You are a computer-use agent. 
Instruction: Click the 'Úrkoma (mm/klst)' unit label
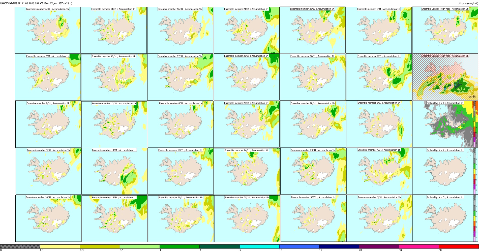[468, 4]
